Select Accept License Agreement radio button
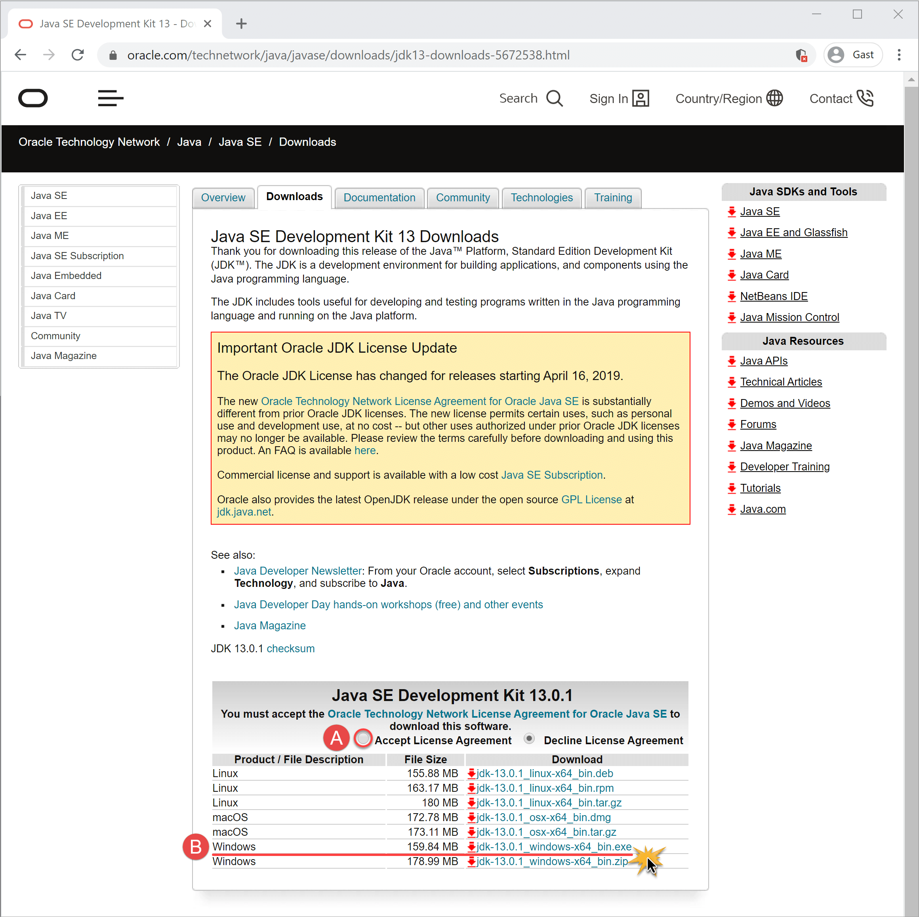This screenshot has height=917, width=919. tap(363, 739)
